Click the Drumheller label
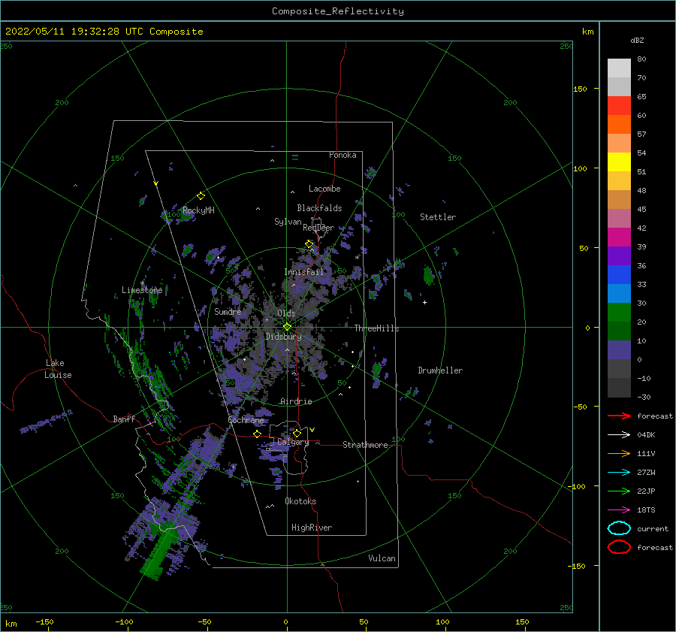676x632 pixels. click(440, 370)
